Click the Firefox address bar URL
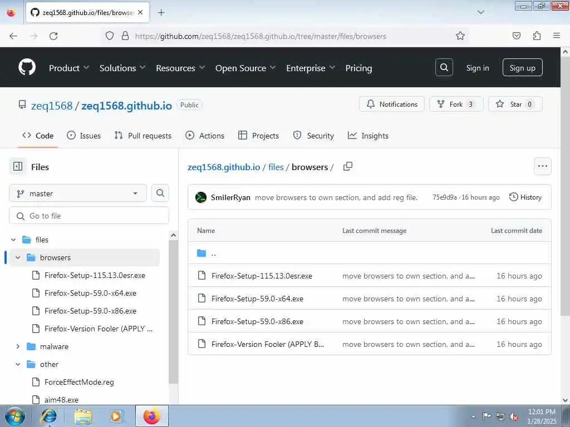 [x=261, y=36]
